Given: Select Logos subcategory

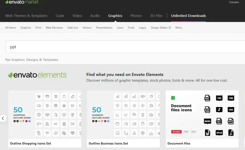Looking at the screenshot, I should coord(143,28).
